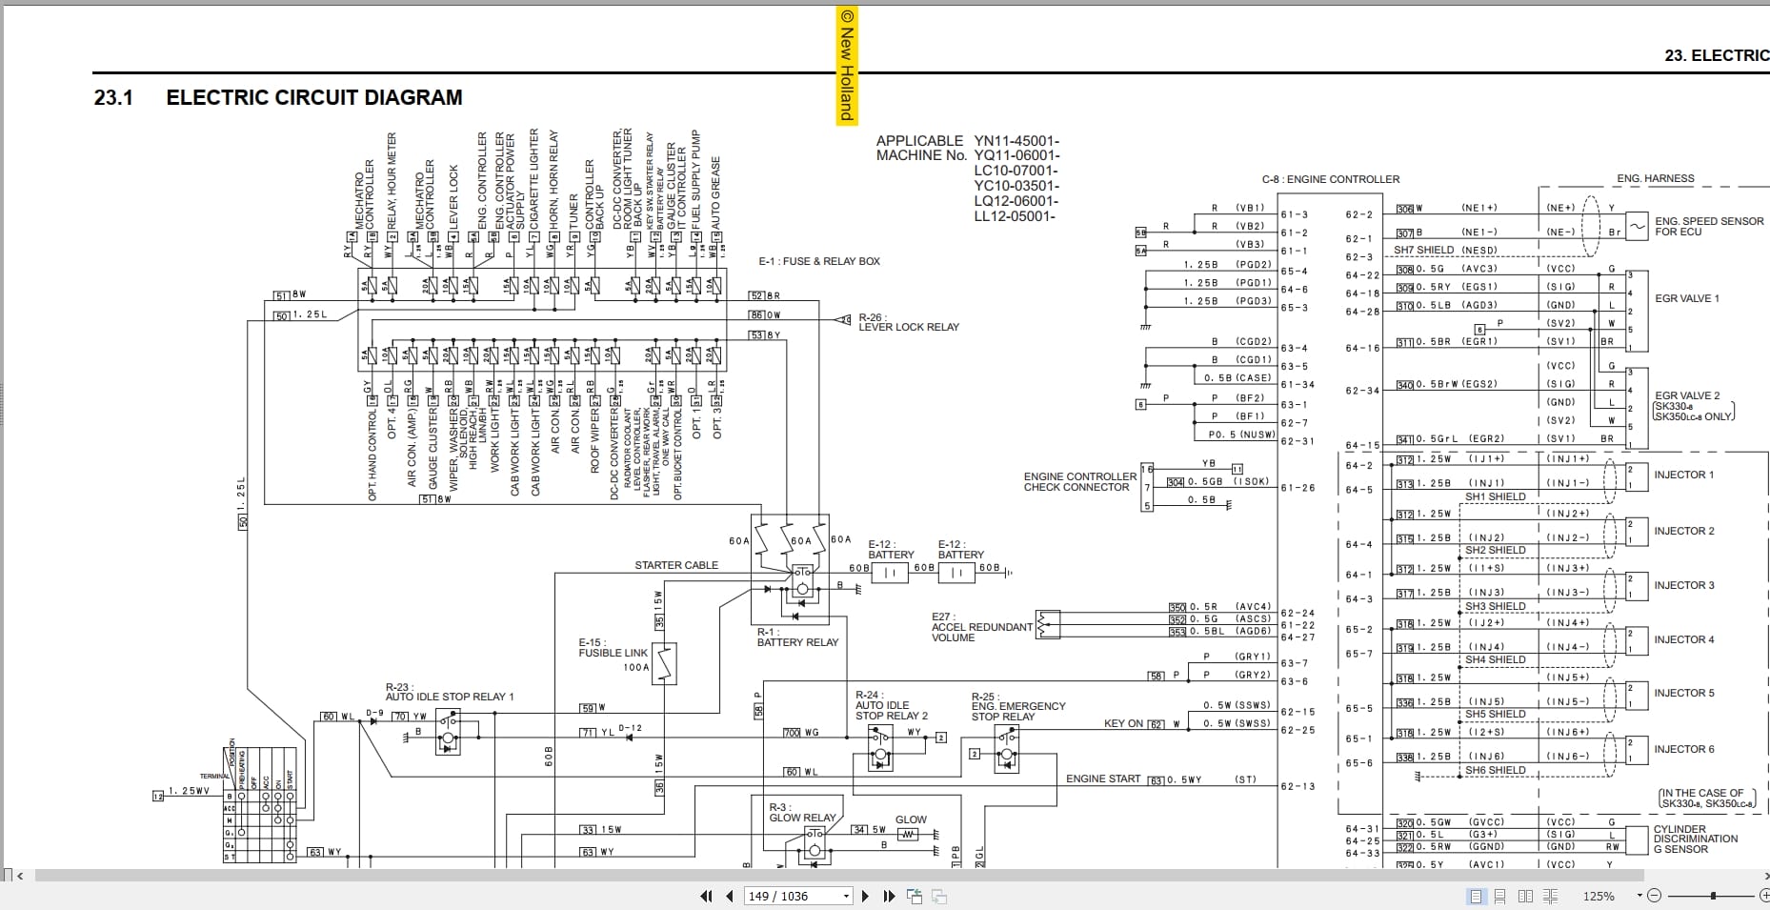Switch to two-page facing view

[x=1525, y=896]
